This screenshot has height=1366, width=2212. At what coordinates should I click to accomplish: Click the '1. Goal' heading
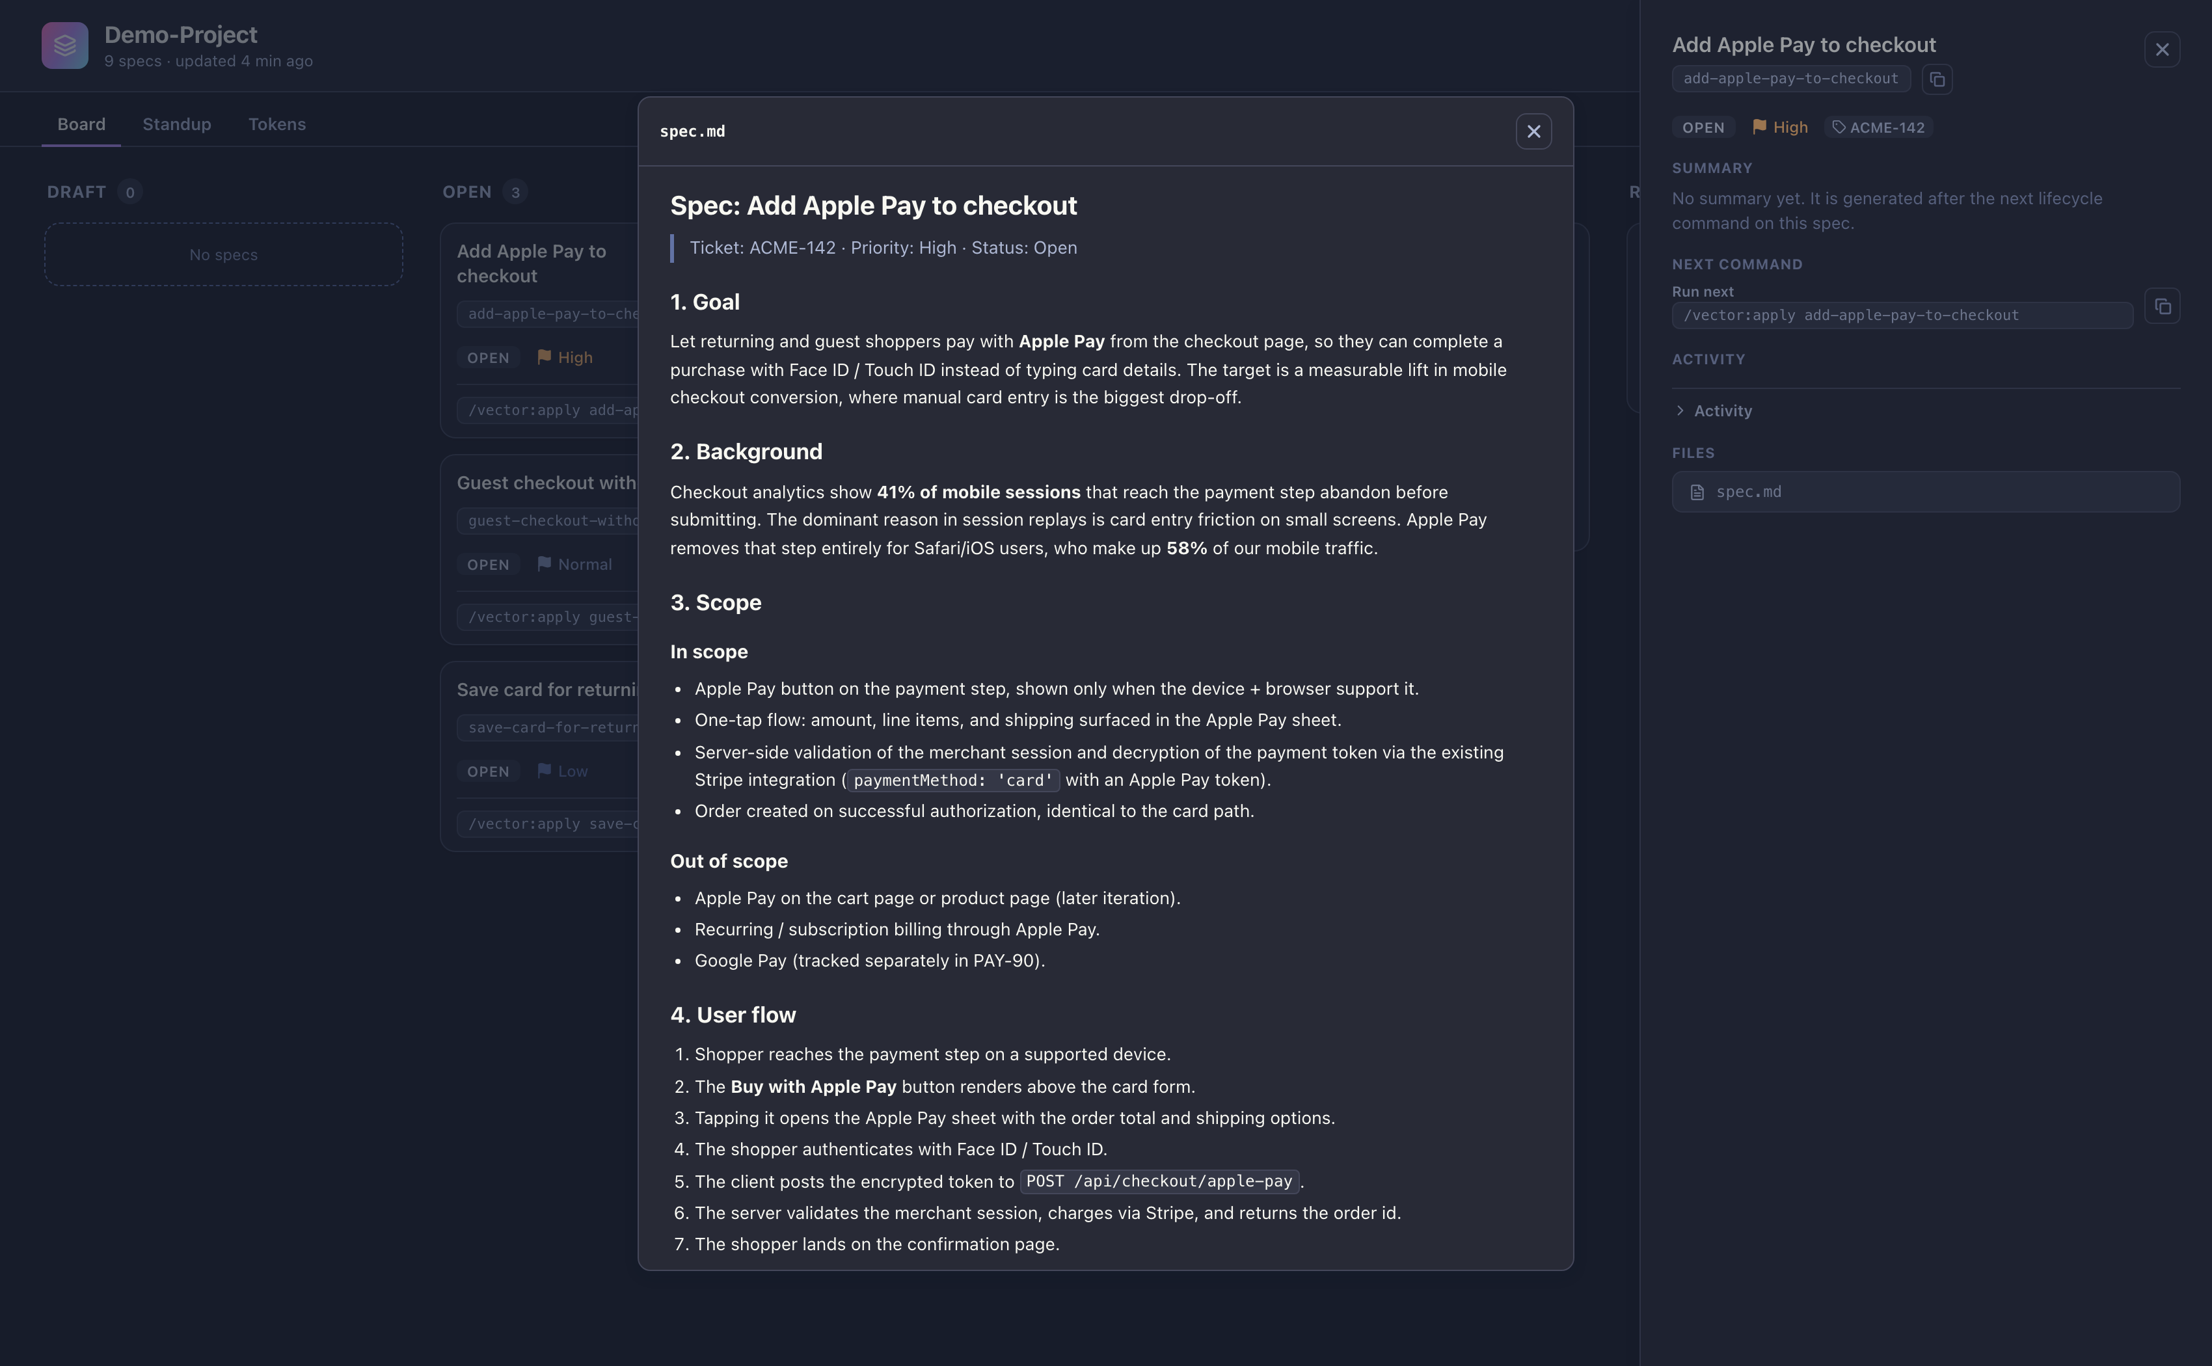point(705,302)
